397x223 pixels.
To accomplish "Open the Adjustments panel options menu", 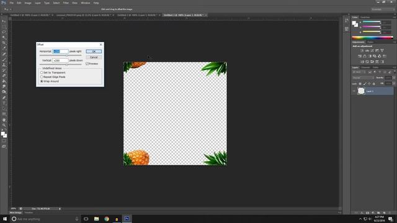I will tap(395, 42).
